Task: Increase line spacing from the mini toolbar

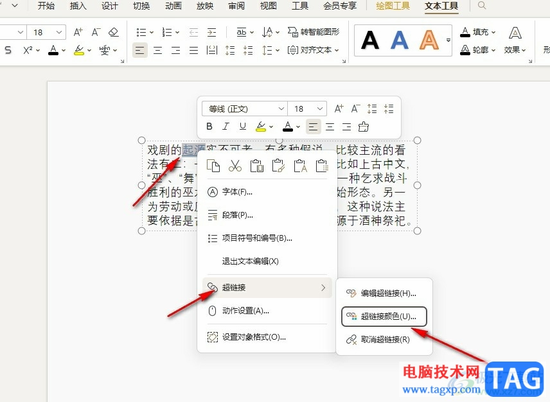Action: coord(372,109)
